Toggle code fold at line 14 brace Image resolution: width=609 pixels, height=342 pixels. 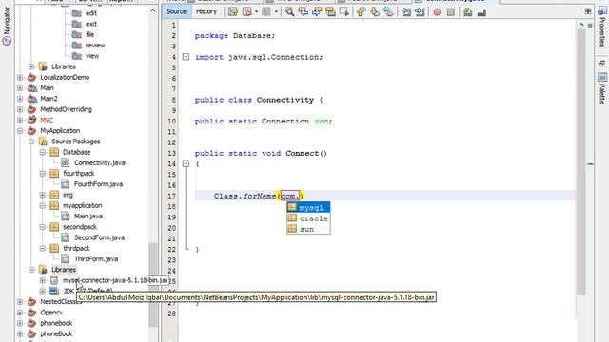(x=187, y=163)
